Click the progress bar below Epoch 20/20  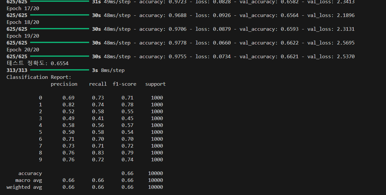(x=60, y=56)
